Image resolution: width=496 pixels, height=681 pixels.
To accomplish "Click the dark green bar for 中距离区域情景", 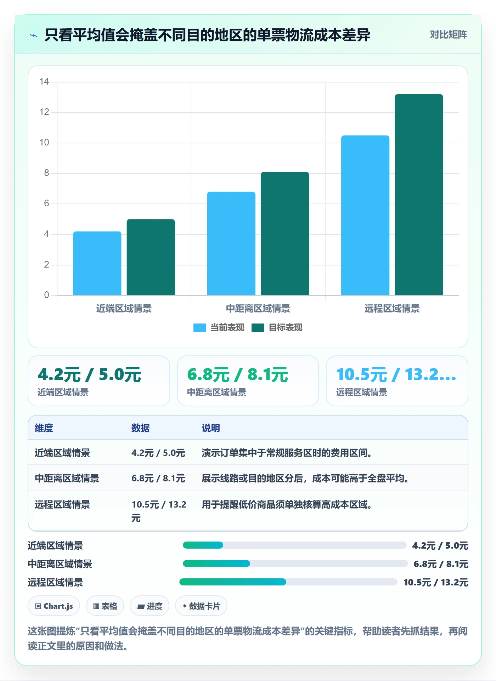I will click(x=285, y=234).
